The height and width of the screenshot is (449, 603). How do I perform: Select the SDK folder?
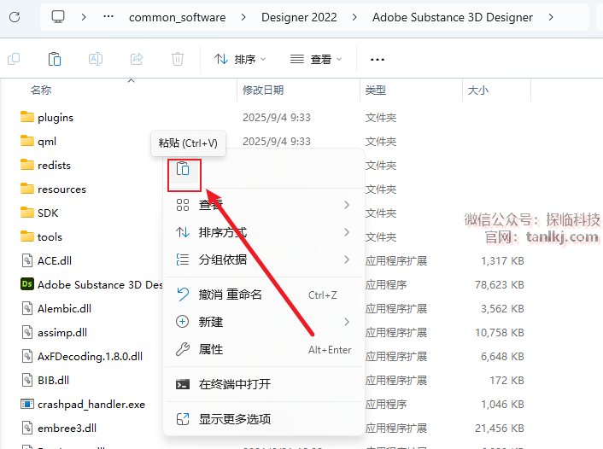pos(39,213)
